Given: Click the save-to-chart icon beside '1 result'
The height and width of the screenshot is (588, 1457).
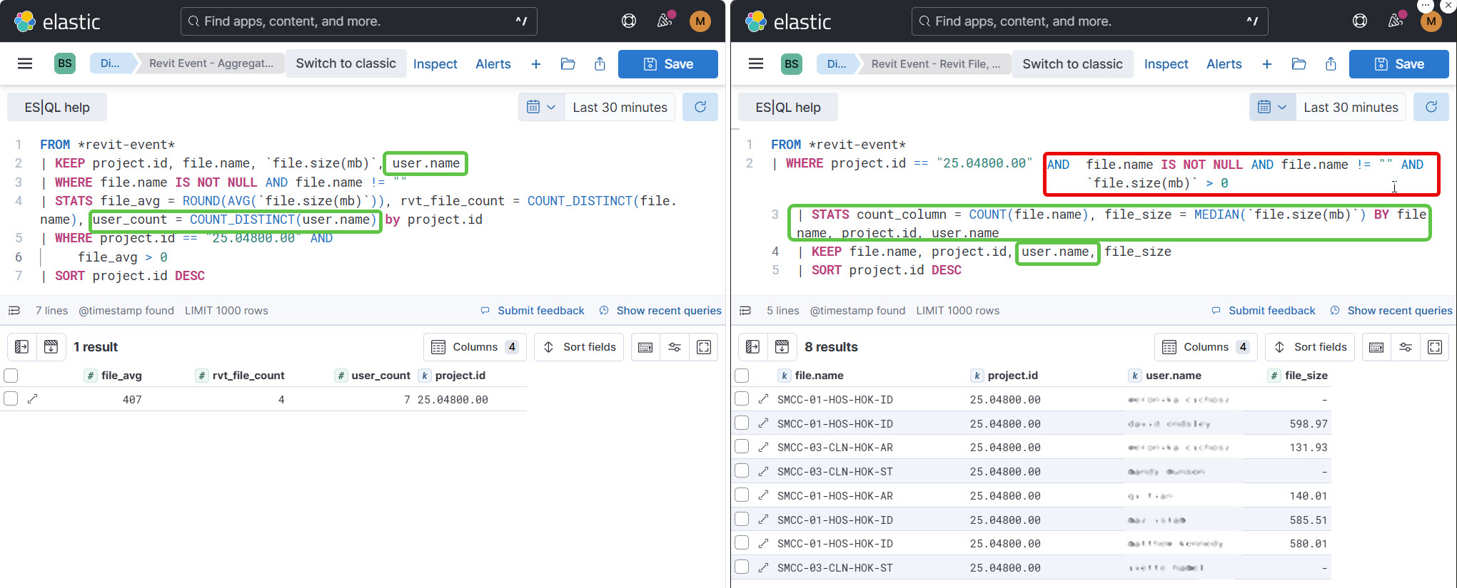Looking at the screenshot, I should [51, 347].
